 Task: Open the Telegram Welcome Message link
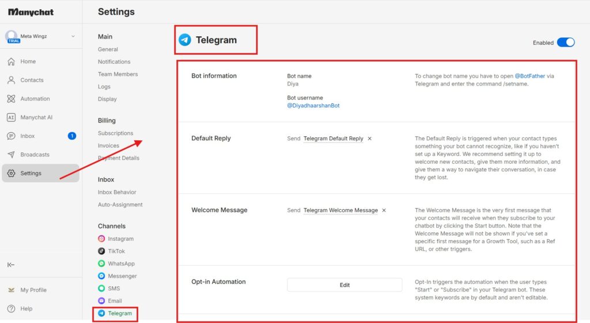pyautogui.click(x=341, y=210)
